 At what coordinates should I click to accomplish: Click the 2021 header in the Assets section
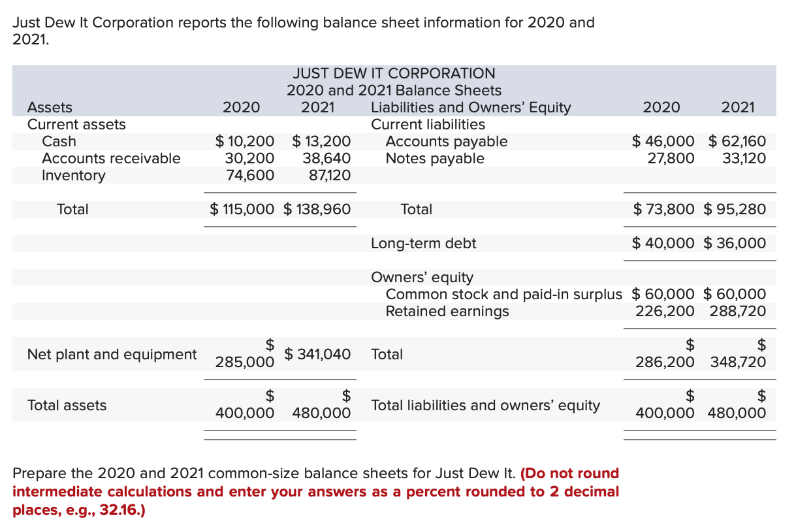(317, 107)
